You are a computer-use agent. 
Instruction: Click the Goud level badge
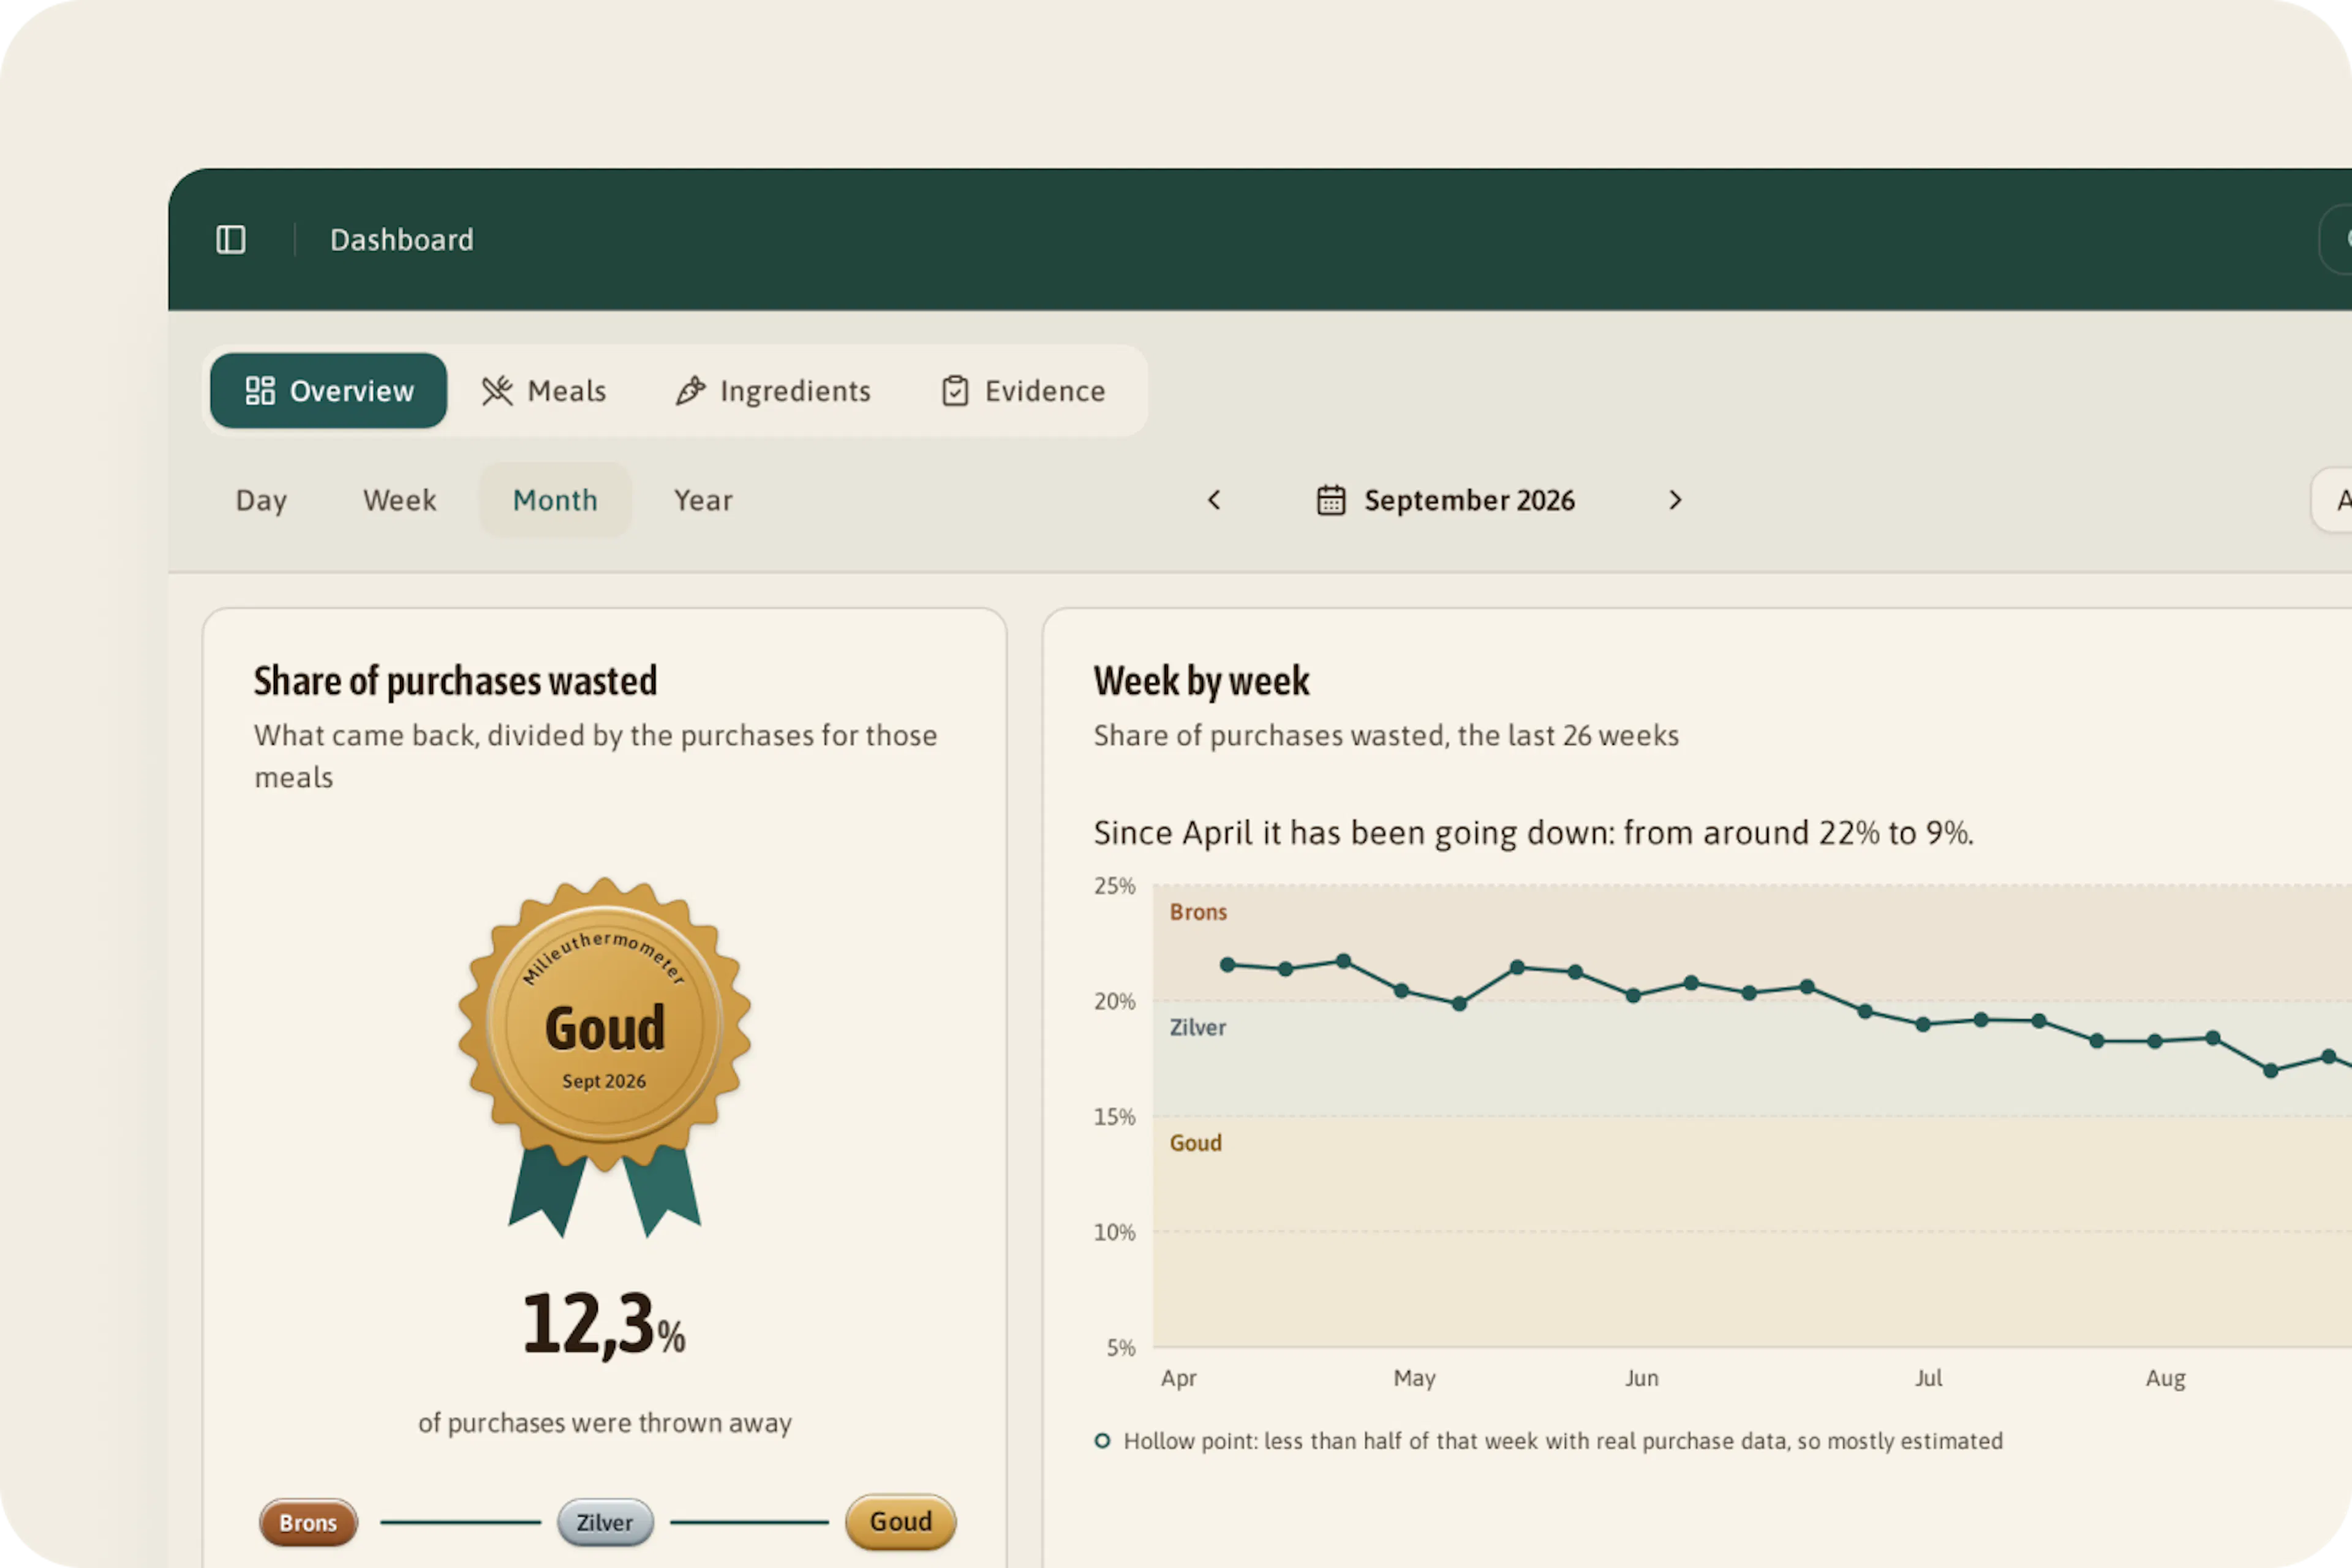(x=900, y=1521)
